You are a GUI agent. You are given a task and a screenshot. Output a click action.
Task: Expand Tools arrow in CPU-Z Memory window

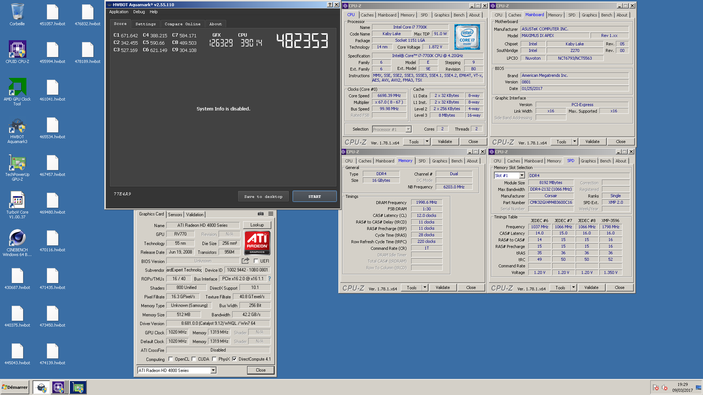coord(425,287)
